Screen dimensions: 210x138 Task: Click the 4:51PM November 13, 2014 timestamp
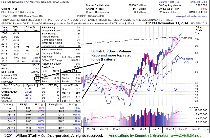[166, 23]
